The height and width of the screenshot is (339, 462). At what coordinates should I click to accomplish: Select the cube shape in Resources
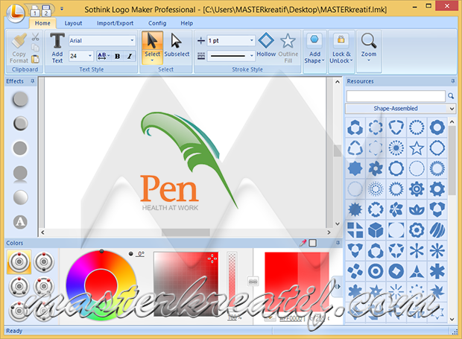pyautogui.click(x=376, y=230)
